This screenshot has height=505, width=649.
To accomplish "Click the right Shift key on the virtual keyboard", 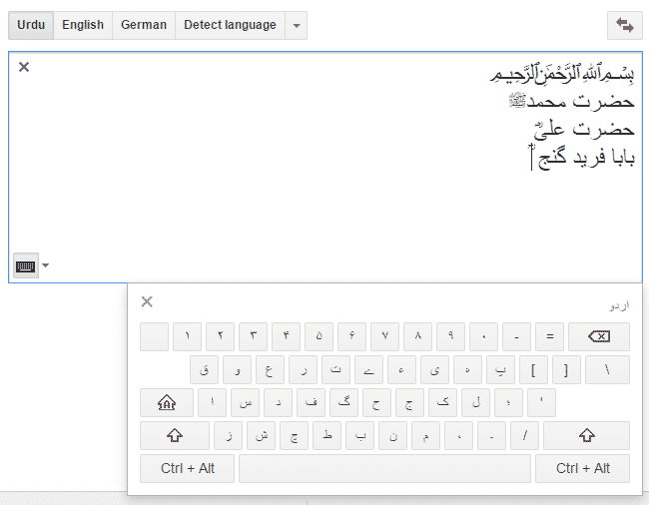I will (x=586, y=435).
